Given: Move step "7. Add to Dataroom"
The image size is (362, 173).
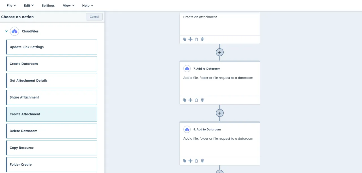Looking at the screenshot, I should [190, 100].
